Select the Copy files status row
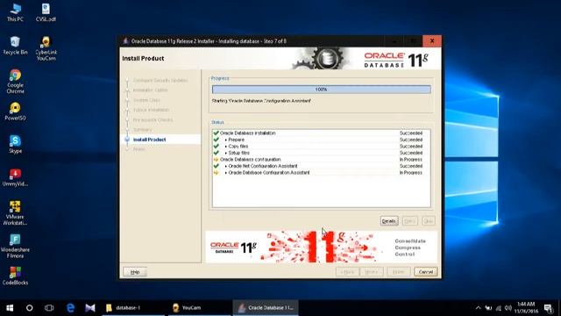561x316 pixels. coord(322,147)
